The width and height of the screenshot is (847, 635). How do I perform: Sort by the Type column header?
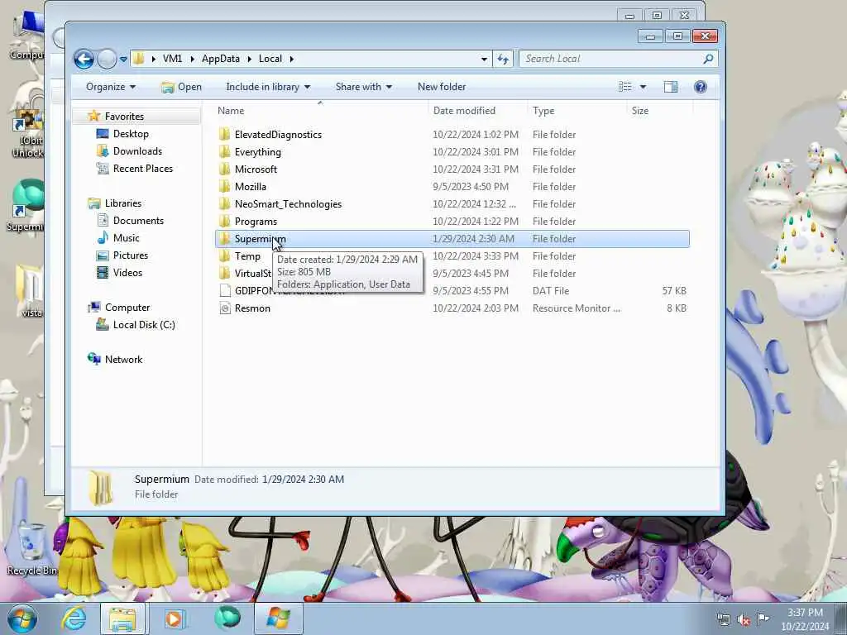(x=577, y=110)
